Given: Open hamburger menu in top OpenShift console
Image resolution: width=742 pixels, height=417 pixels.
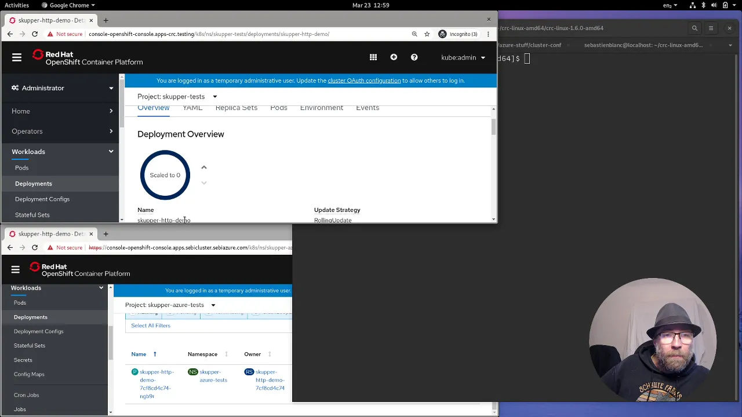Looking at the screenshot, I should pos(17,57).
